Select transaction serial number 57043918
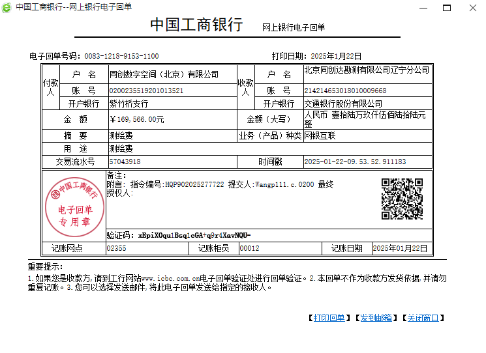 click(x=125, y=162)
